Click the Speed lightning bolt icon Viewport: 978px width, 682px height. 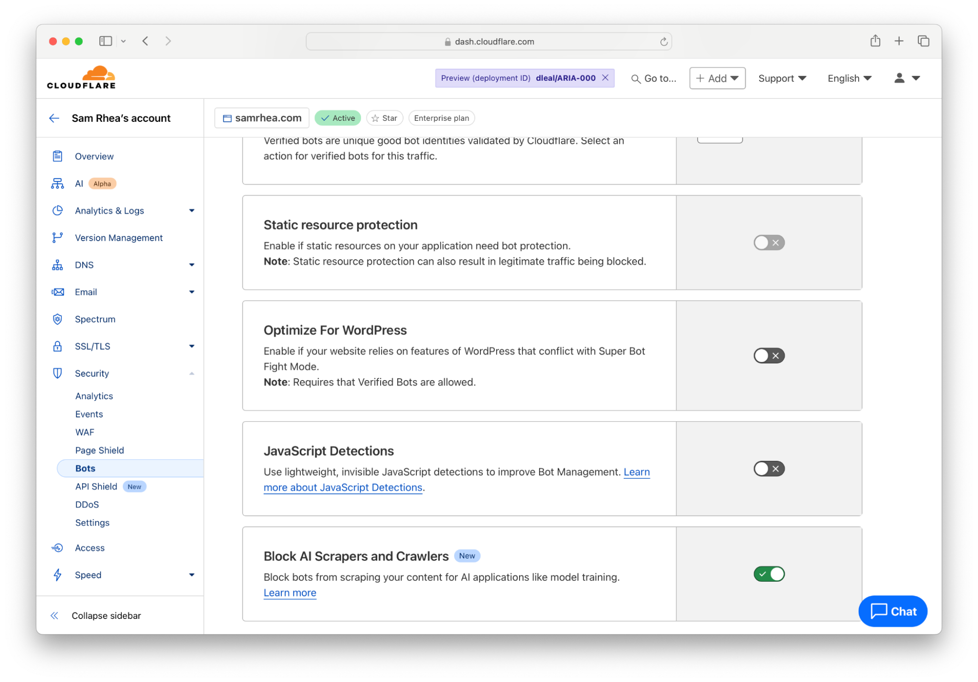coord(58,574)
